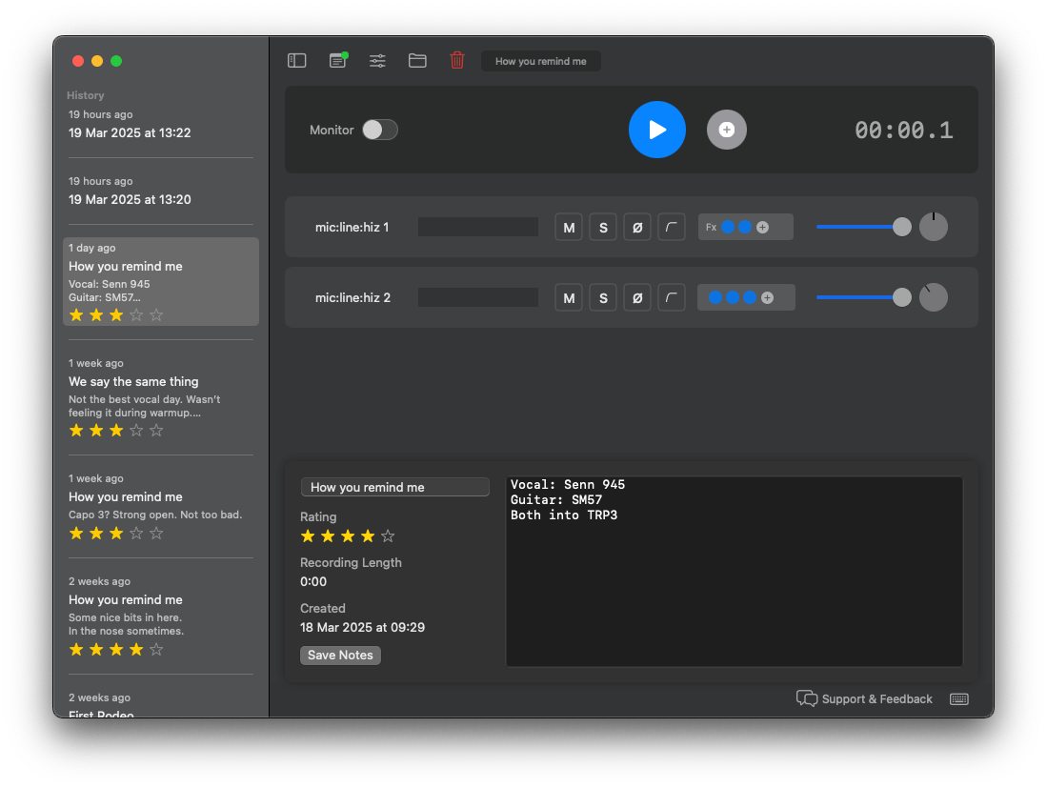Click the grey record button

tap(727, 130)
